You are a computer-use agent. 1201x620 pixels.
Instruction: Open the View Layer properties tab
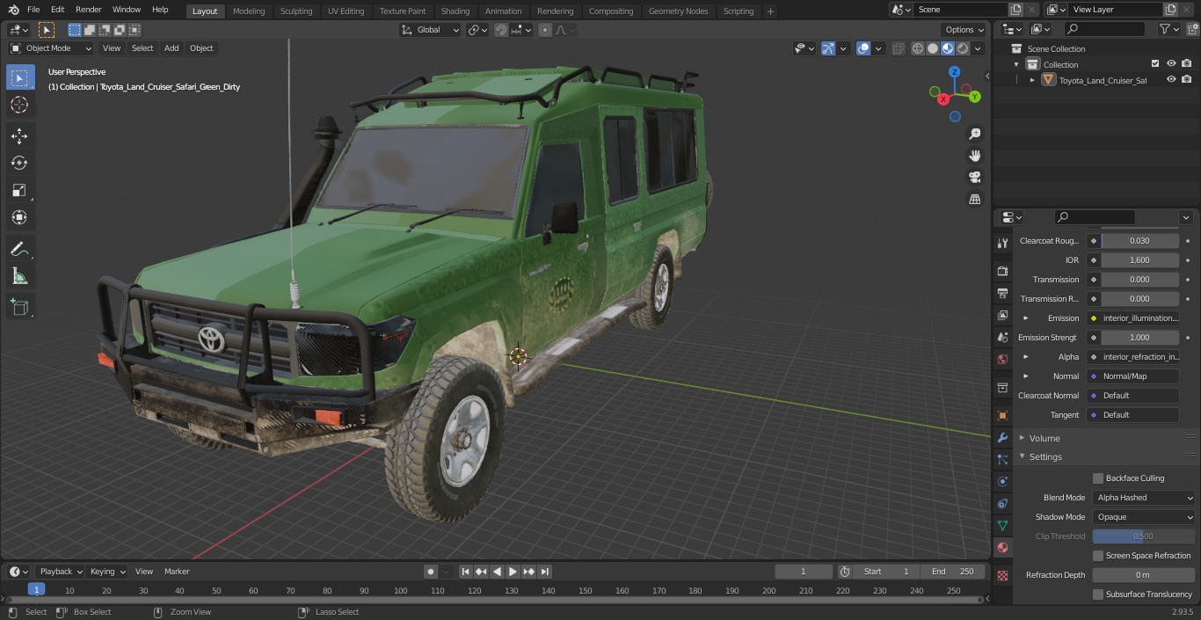[x=1002, y=315]
